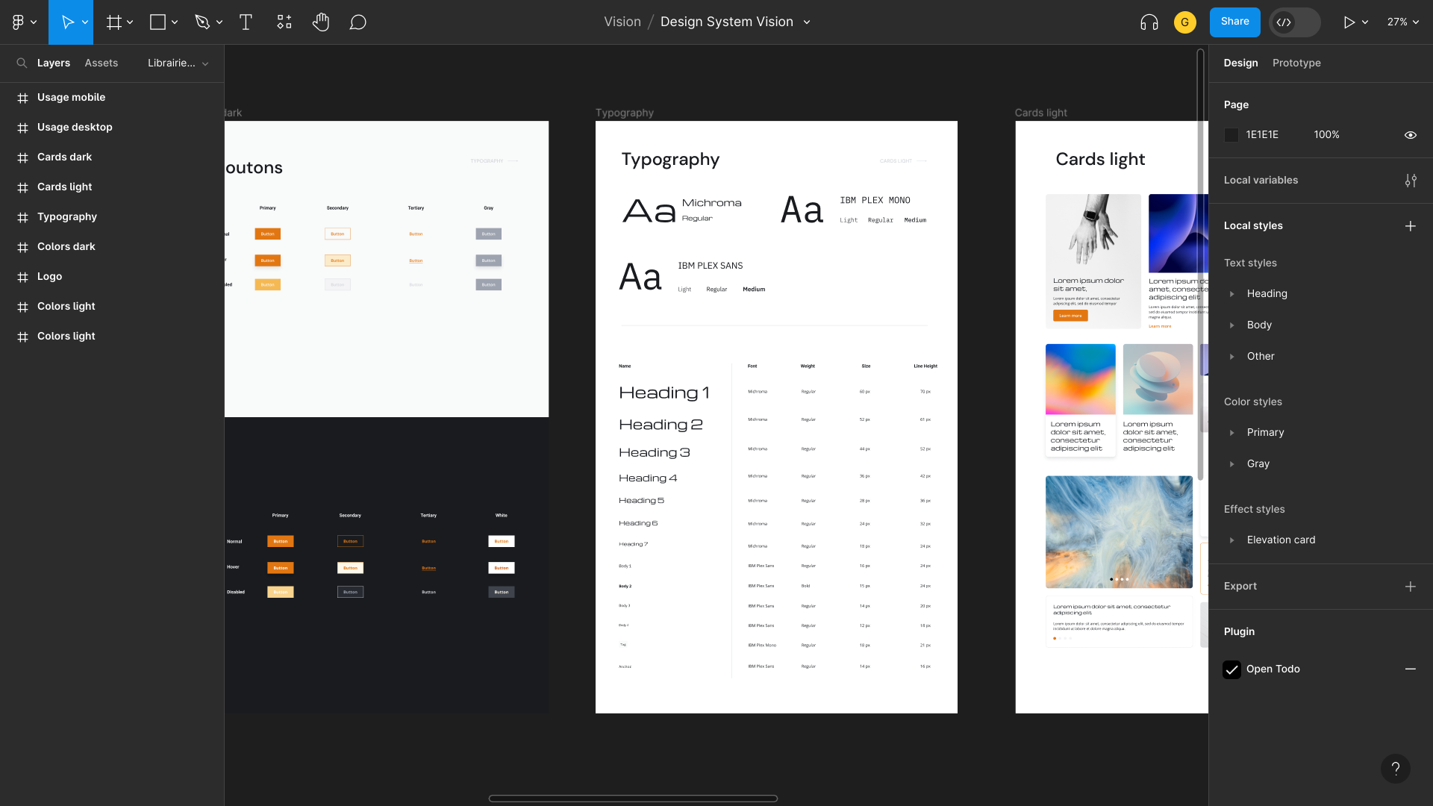Screen dimensions: 1433x806
Task: Switch to the Prototype tab
Action: 1297,63
